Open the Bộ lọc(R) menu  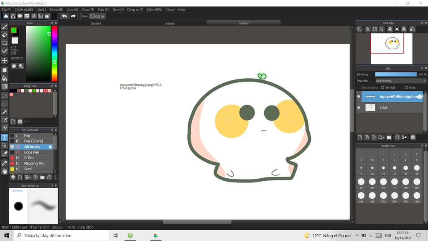coord(56,10)
